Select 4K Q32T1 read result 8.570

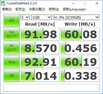[40, 48]
